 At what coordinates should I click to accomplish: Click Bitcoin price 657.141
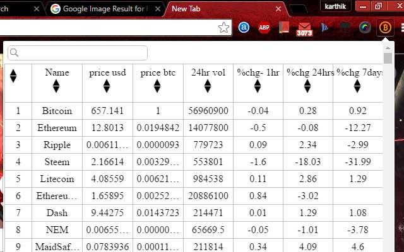107,111
